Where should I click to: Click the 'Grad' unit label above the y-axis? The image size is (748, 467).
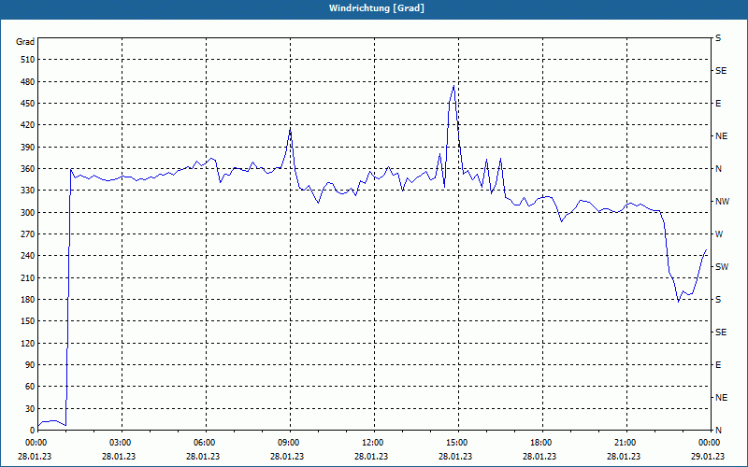pos(25,42)
